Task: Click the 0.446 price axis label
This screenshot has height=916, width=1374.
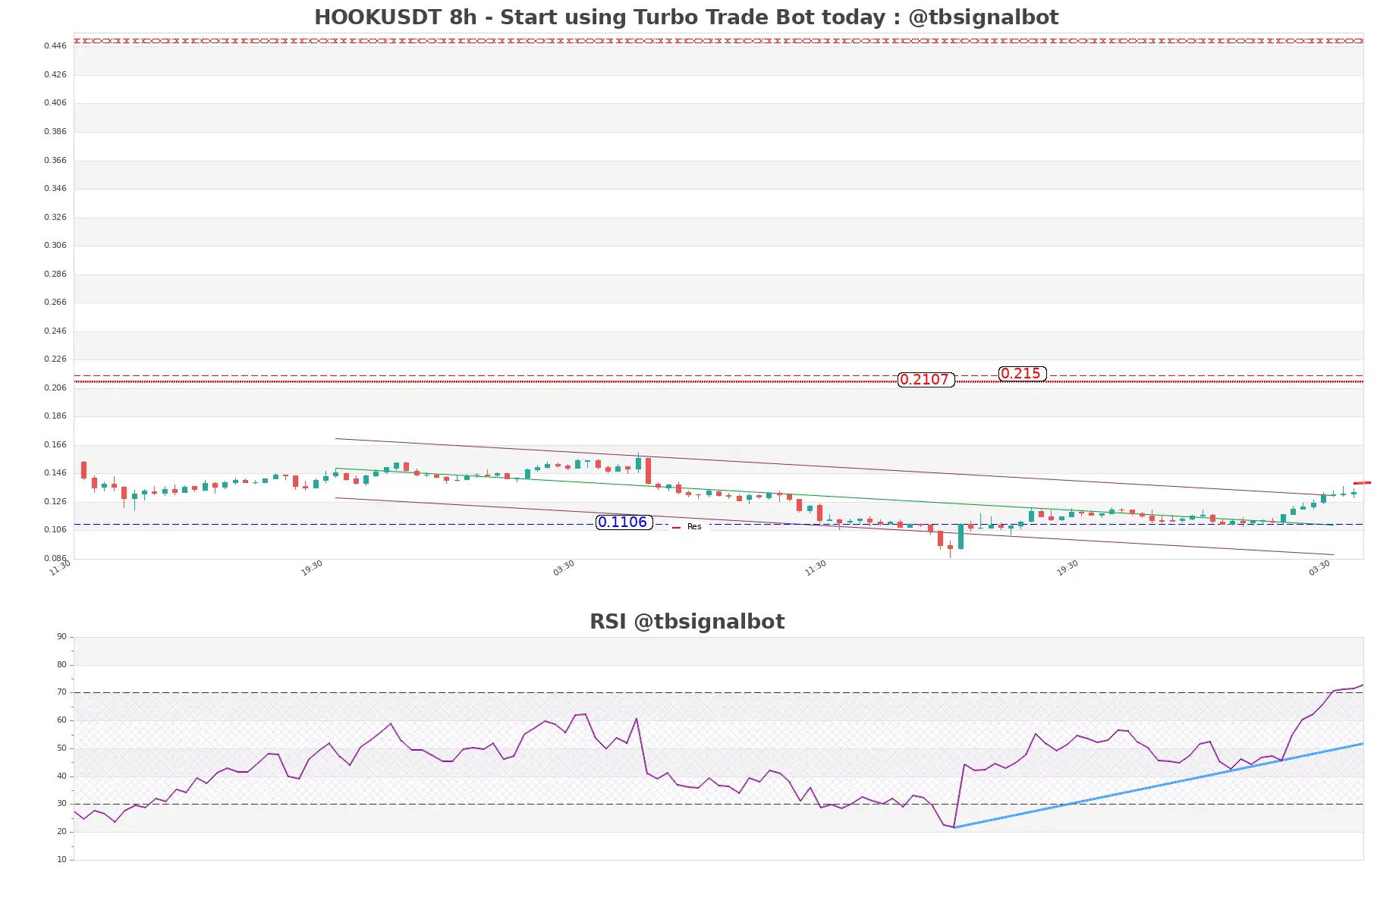Action: tap(55, 45)
